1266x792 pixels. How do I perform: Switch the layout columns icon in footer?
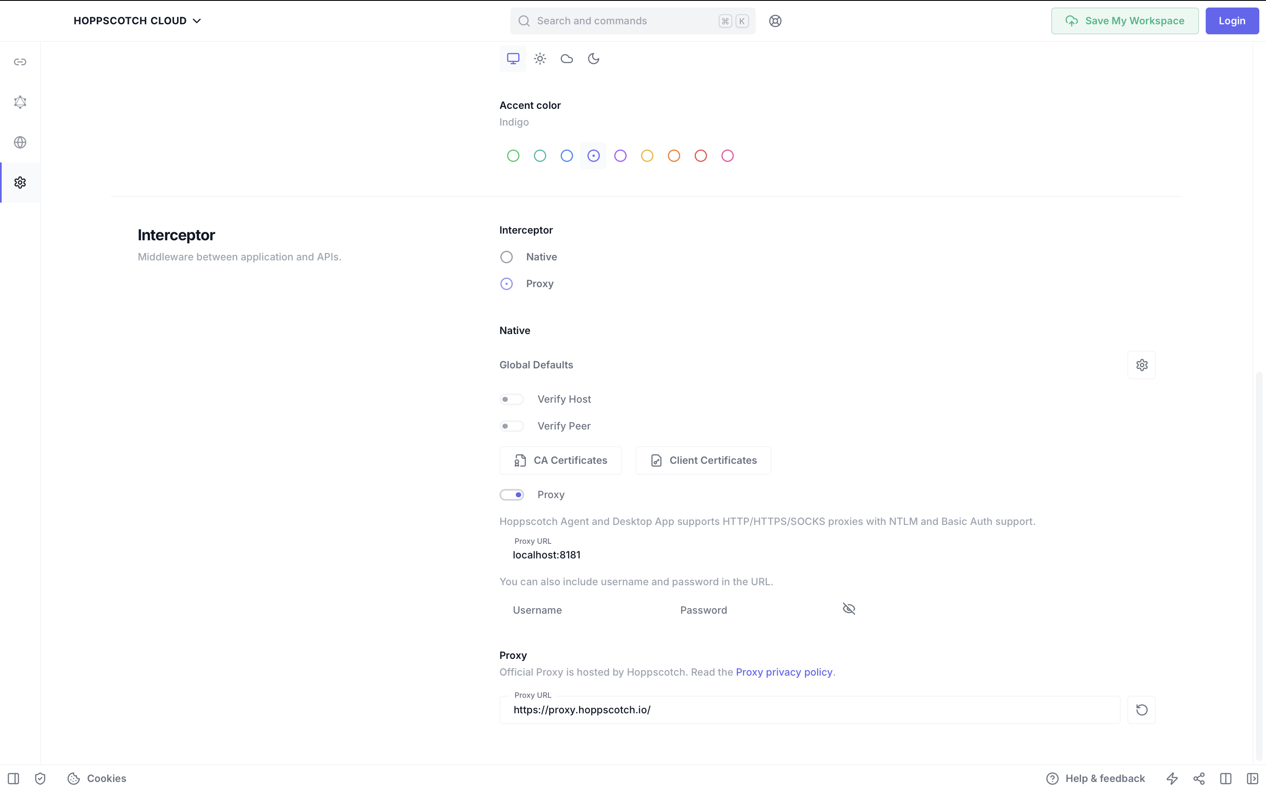[1226, 778]
